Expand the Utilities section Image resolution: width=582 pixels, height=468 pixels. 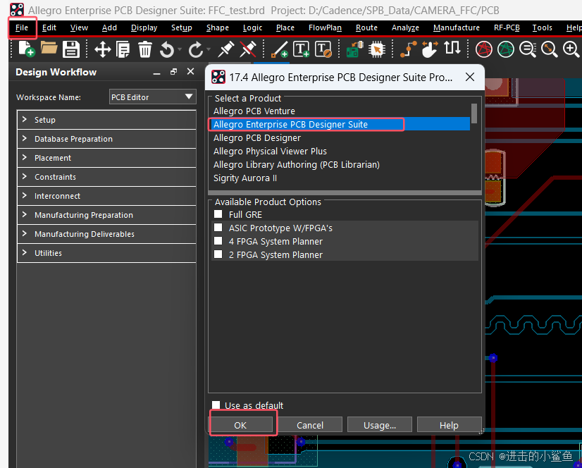(106, 253)
